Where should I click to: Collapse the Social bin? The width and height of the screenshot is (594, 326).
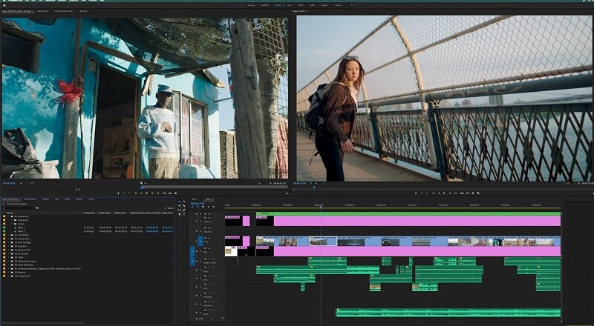(x=11, y=224)
